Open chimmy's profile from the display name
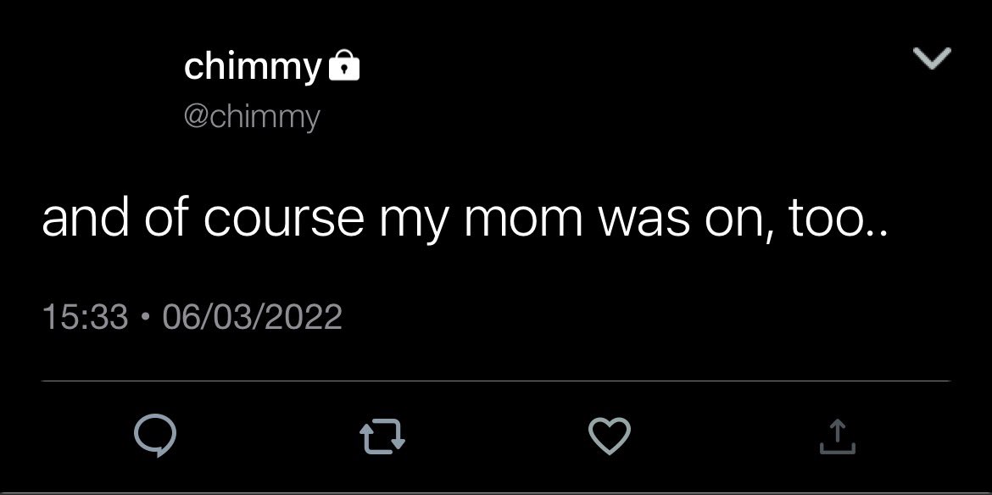This screenshot has height=495, width=992. pos(253,66)
